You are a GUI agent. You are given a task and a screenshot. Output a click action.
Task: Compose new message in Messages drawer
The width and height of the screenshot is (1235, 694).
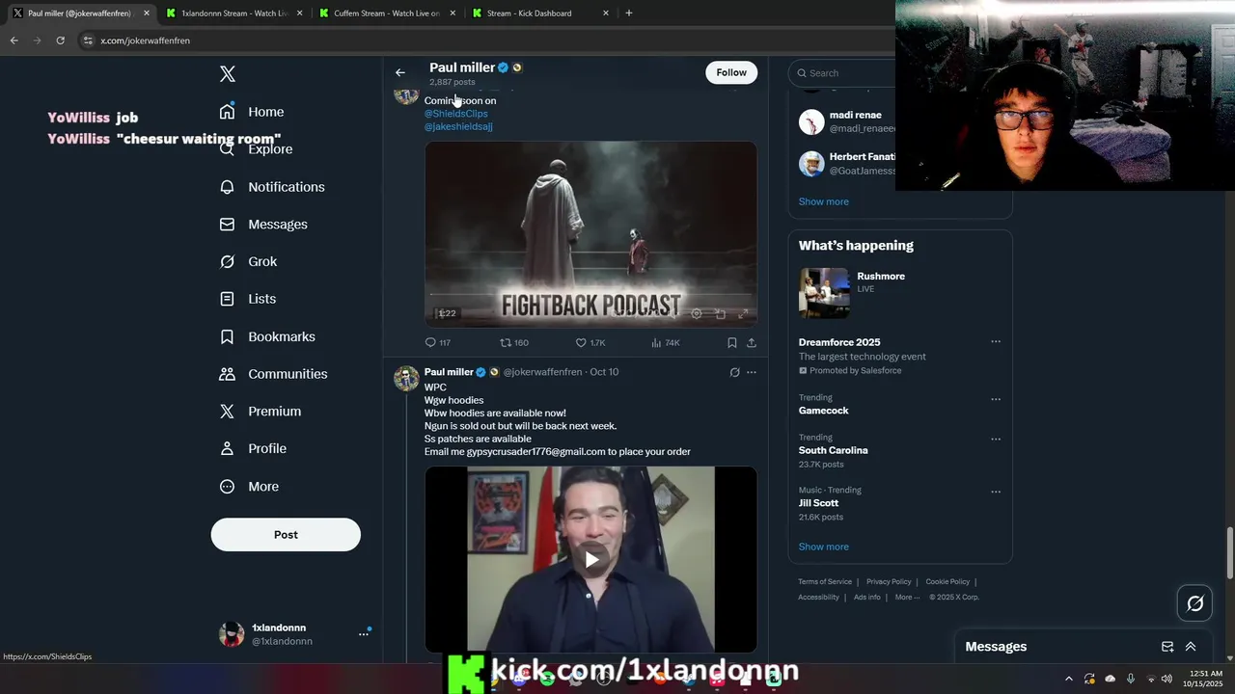(x=1167, y=647)
